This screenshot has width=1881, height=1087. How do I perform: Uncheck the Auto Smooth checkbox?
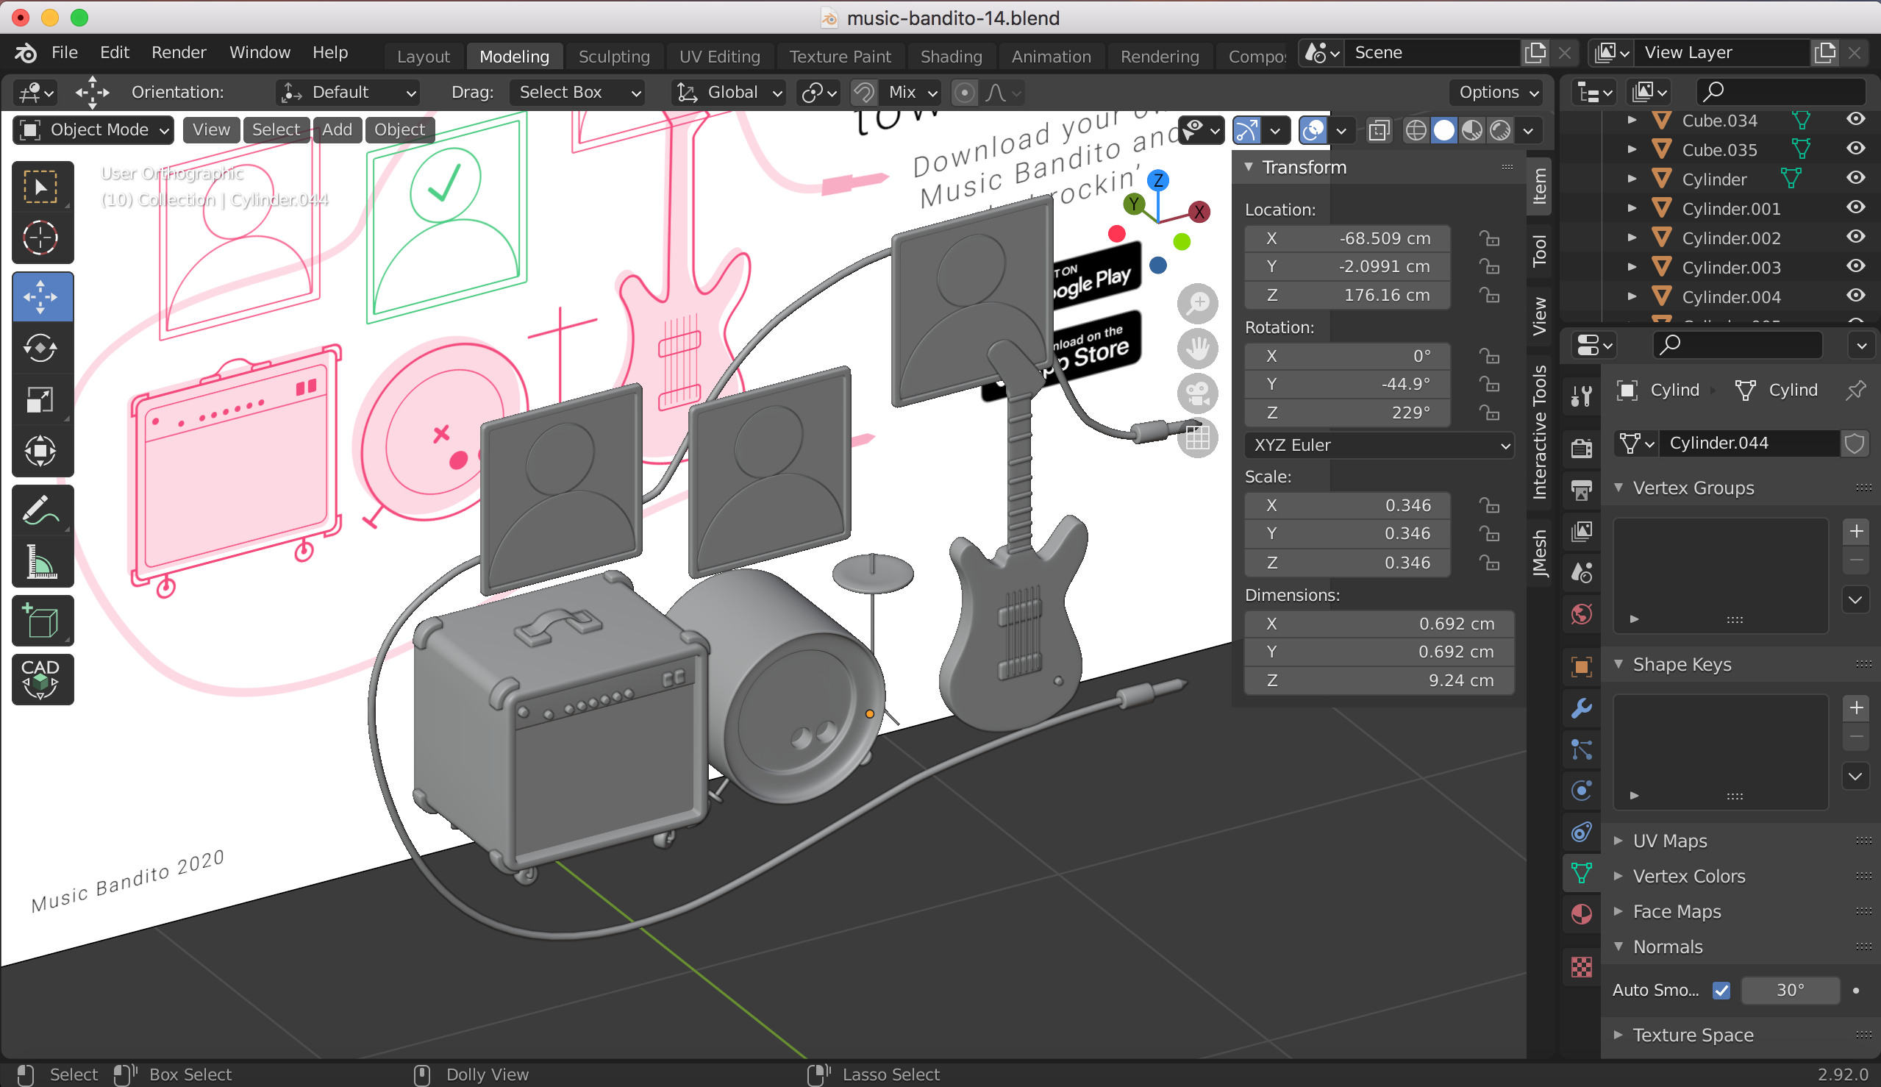tap(1721, 990)
